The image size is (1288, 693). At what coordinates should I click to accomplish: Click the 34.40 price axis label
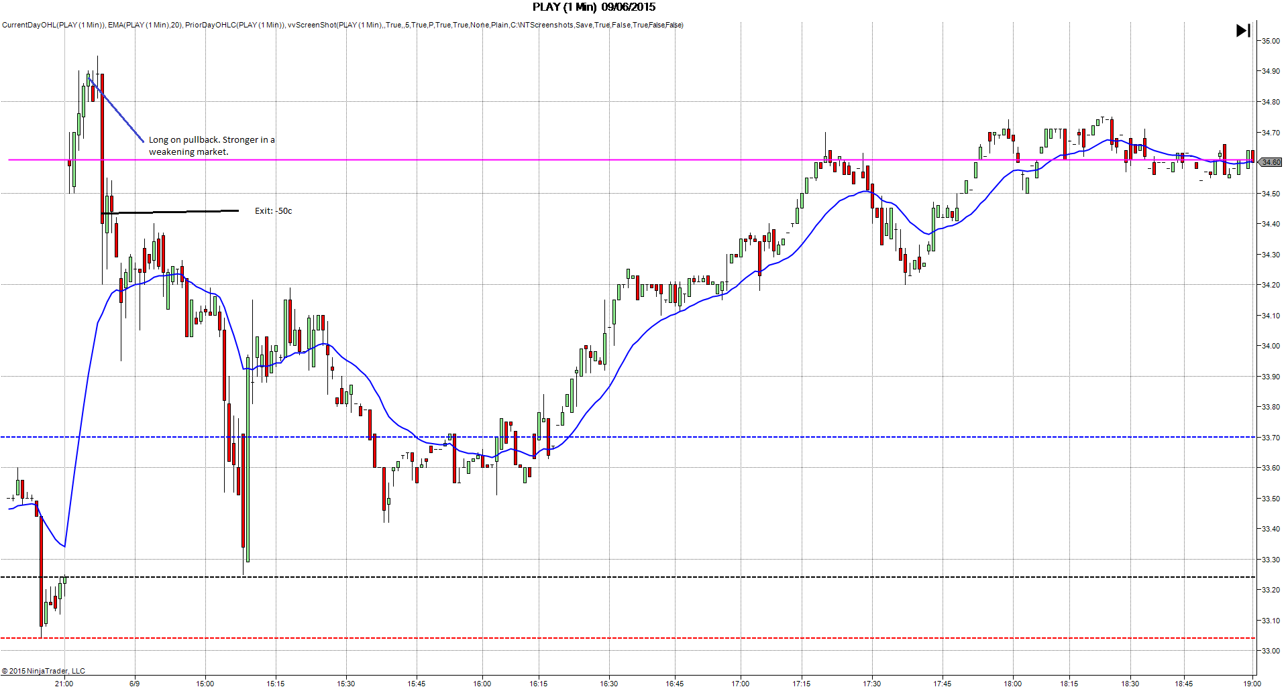[x=1271, y=224]
